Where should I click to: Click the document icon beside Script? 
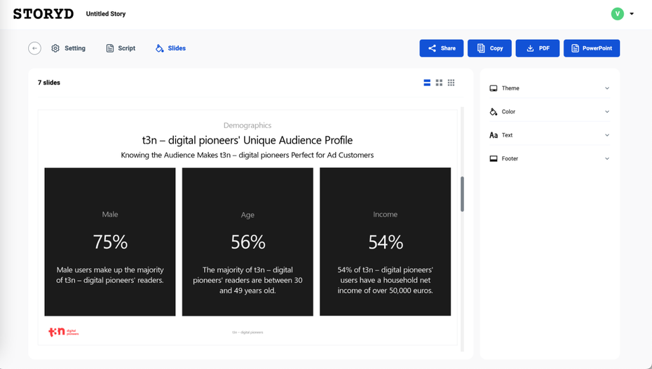[110, 48]
